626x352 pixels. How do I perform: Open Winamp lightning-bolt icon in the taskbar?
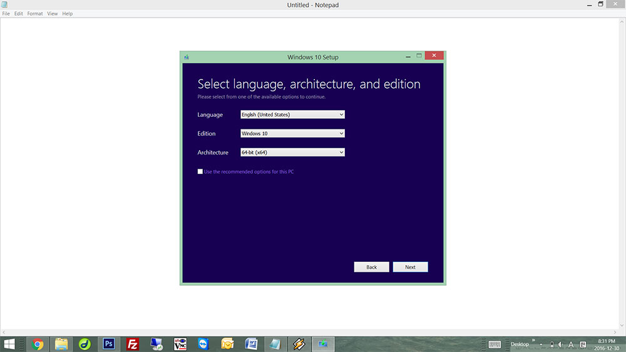point(299,344)
